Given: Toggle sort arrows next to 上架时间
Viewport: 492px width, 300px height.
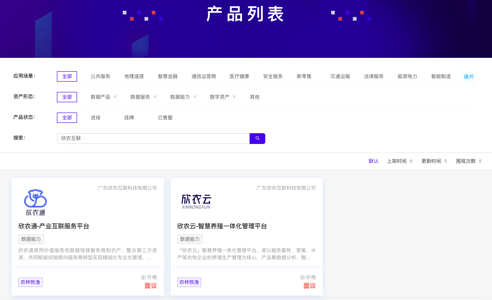Looking at the screenshot, I should (x=411, y=161).
